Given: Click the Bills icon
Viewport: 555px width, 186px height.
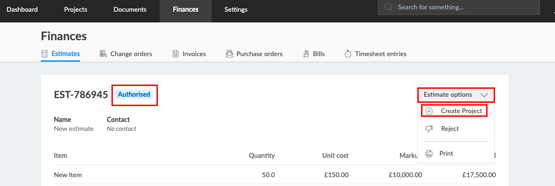Looking at the screenshot, I should pos(306,54).
